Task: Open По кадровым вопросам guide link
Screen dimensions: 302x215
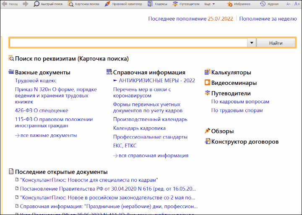Action: click(x=240, y=102)
